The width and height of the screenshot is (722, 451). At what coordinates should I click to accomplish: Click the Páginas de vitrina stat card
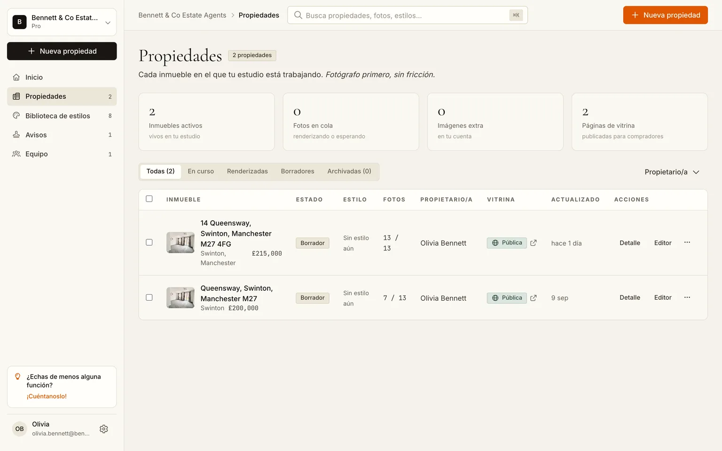640,122
